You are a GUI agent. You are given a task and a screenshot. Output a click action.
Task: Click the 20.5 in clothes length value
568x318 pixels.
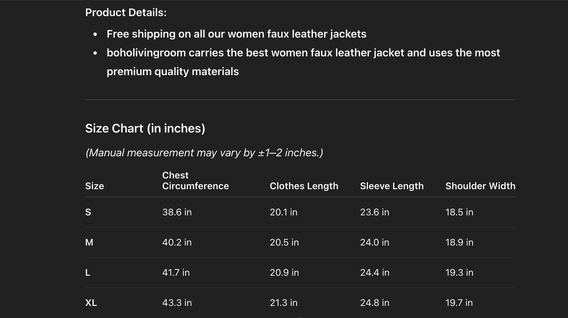coord(284,242)
